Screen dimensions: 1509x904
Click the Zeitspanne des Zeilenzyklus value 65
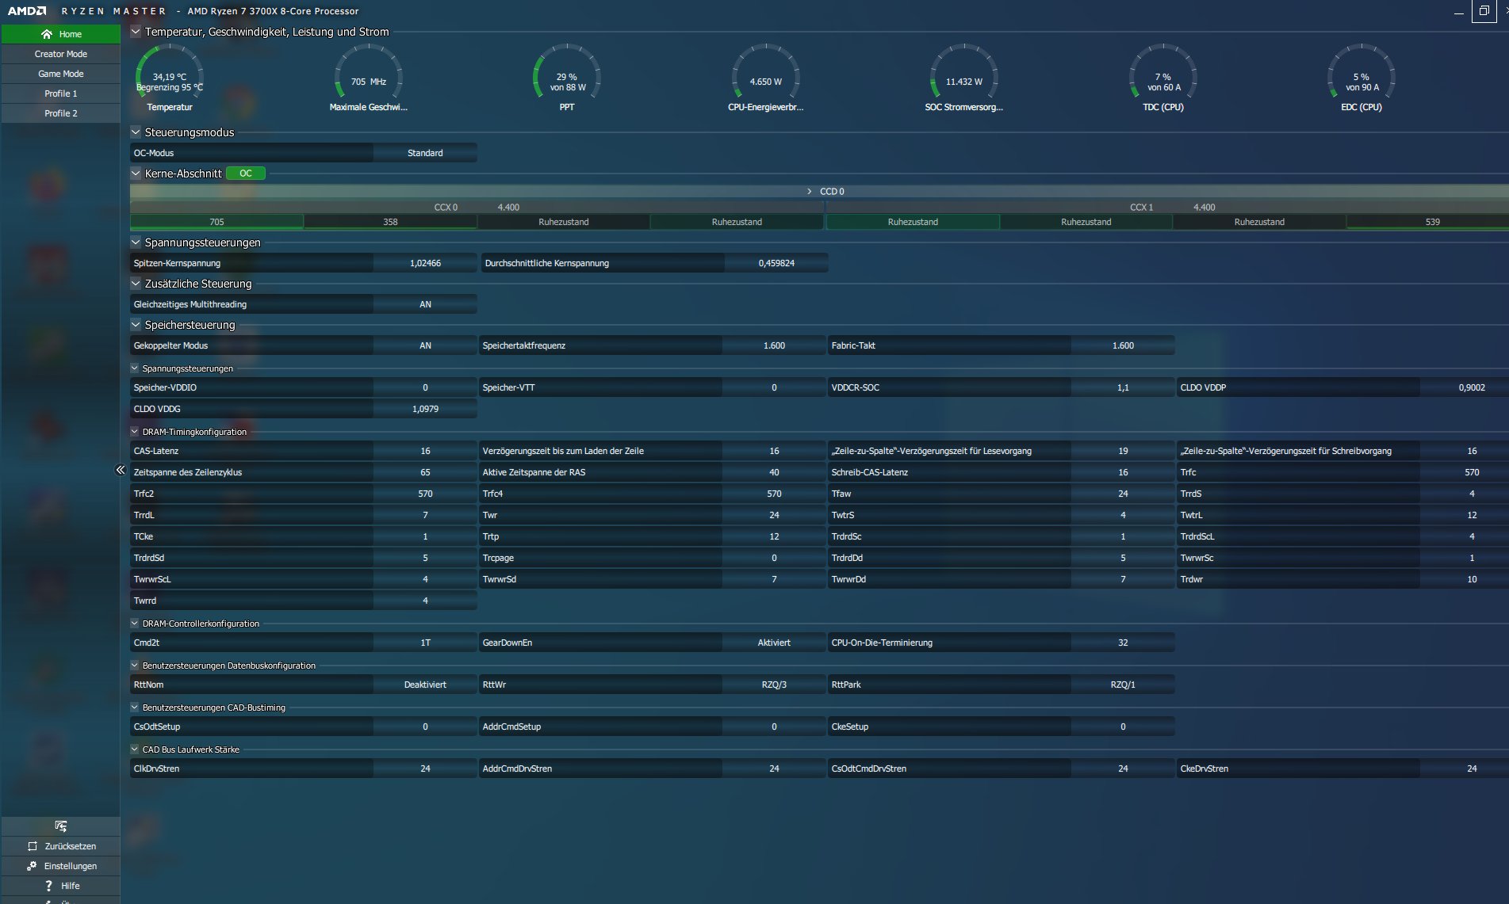(x=425, y=472)
